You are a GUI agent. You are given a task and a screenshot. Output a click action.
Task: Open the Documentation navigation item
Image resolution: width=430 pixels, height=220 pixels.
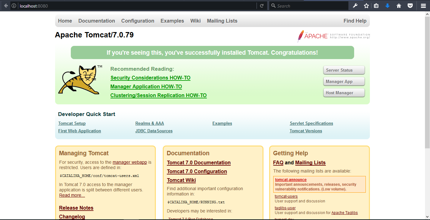[x=97, y=21]
